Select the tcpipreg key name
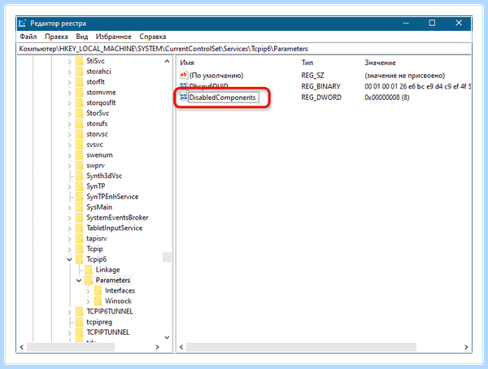488x369 pixels. tap(99, 322)
